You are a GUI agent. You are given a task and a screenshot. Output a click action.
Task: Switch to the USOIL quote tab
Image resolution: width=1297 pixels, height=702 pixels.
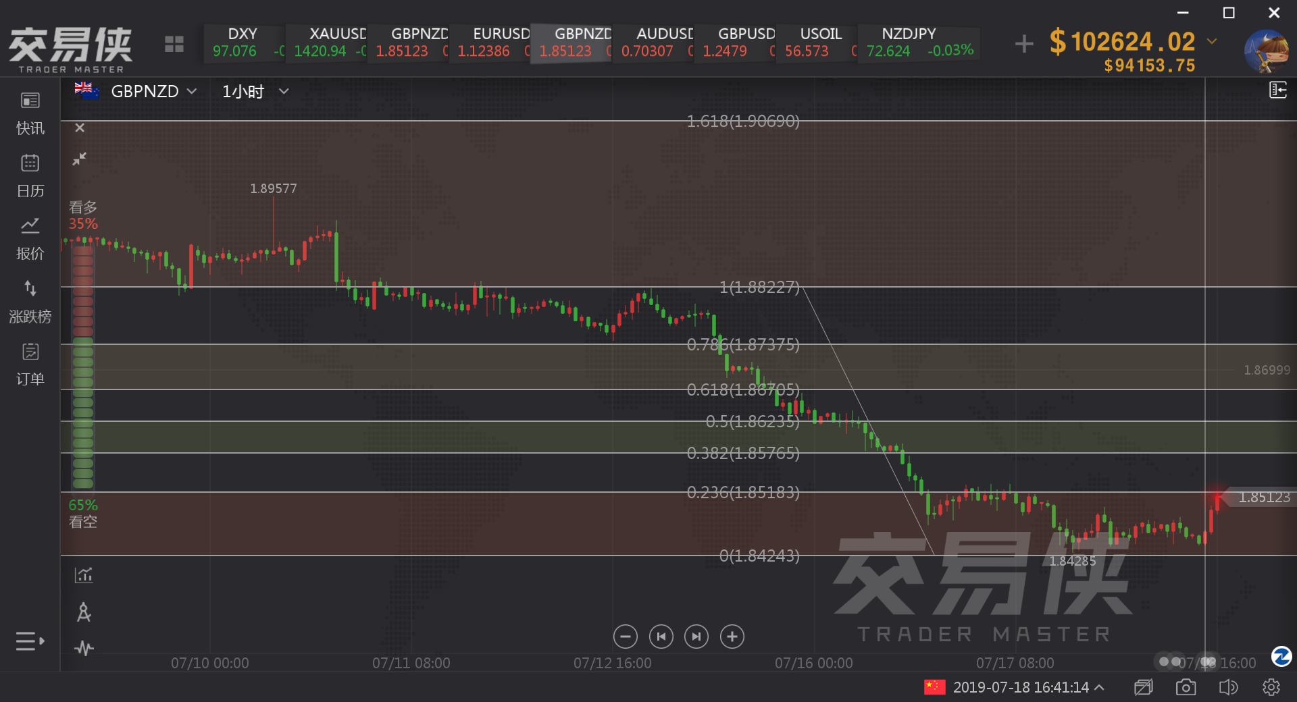(x=816, y=43)
